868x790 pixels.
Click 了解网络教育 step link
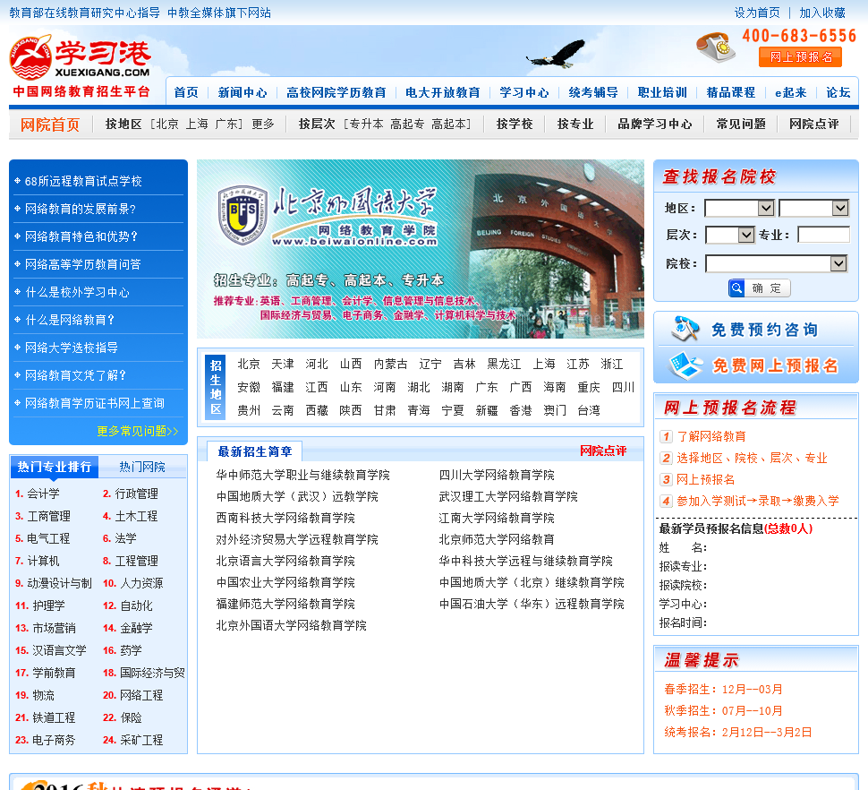pos(711,436)
